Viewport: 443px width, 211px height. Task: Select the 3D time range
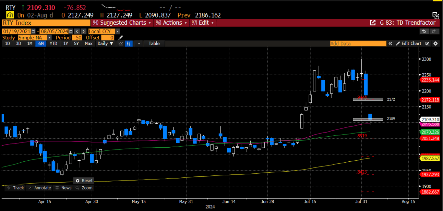[x=18, y=44]
